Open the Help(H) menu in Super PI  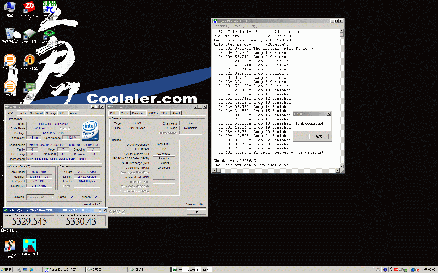[x=254, y=26]
